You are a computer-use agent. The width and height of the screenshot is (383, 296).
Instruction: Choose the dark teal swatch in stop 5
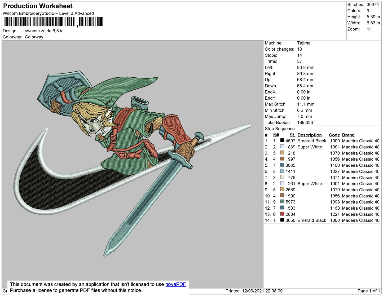[282, 165]
